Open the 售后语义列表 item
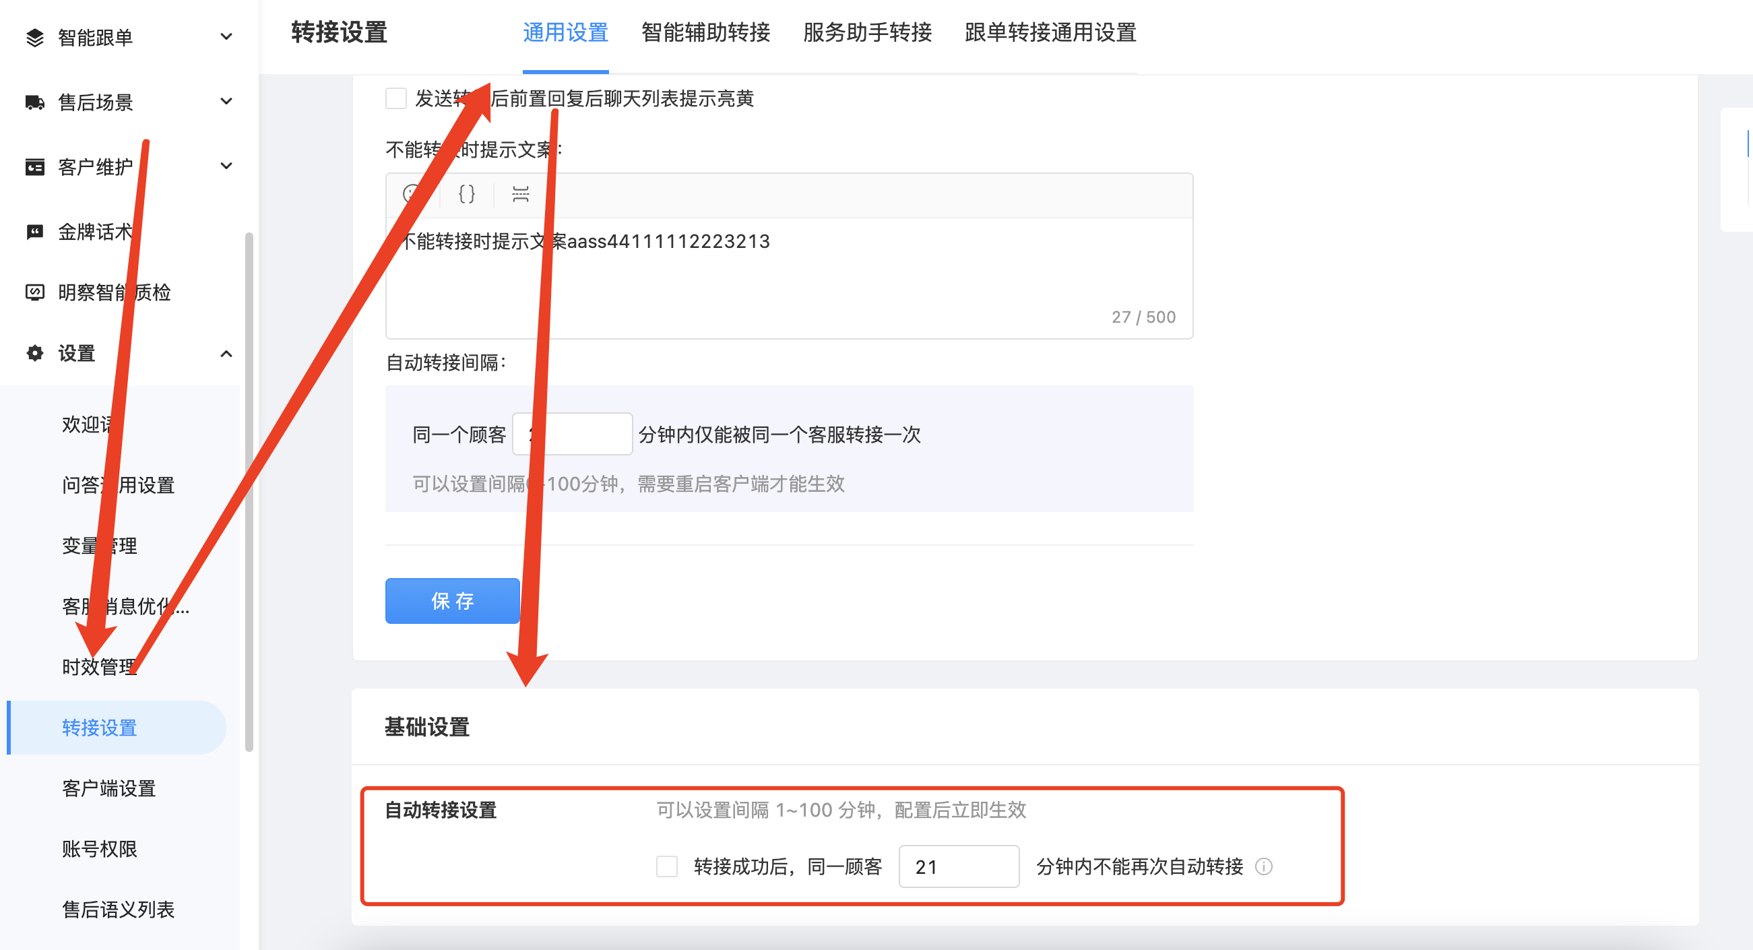 (119, 909)
